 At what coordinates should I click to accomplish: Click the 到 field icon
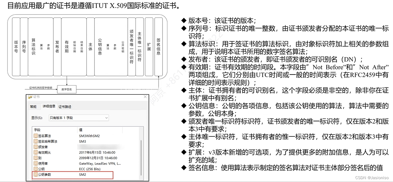36,158
